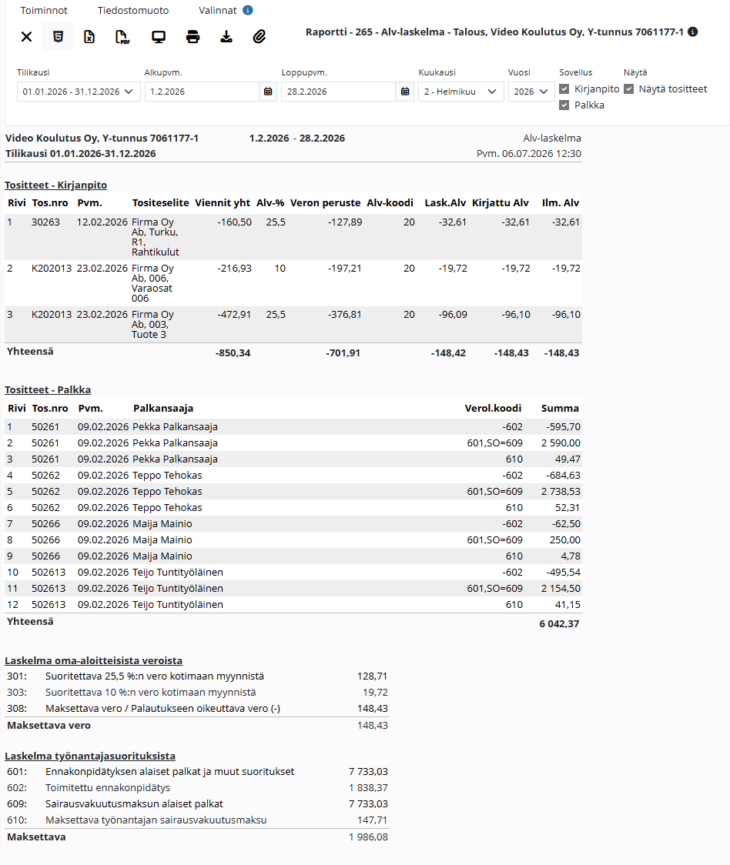Click the HTML report view icon
Viewport: 730px width, 865px height.
[58, 37]
